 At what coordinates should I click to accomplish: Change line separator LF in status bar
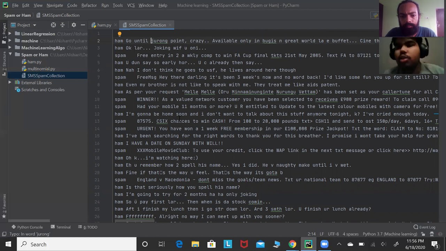[x=322, y=234]
